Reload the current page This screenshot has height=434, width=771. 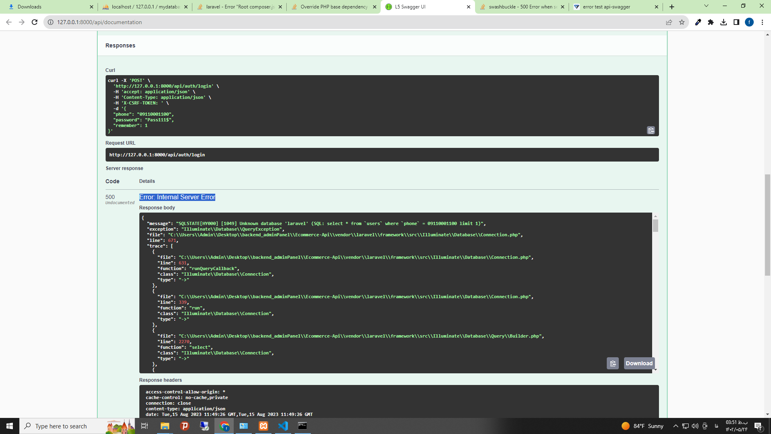tap(35, 22)
